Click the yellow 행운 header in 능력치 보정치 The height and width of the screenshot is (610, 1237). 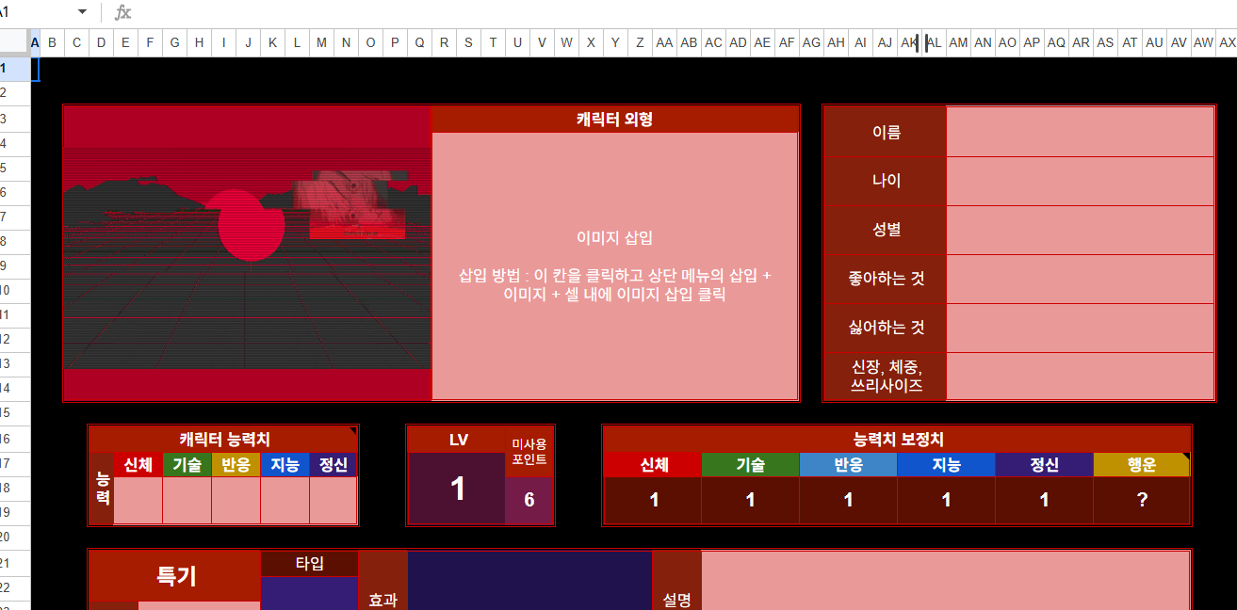(1142, 465)
